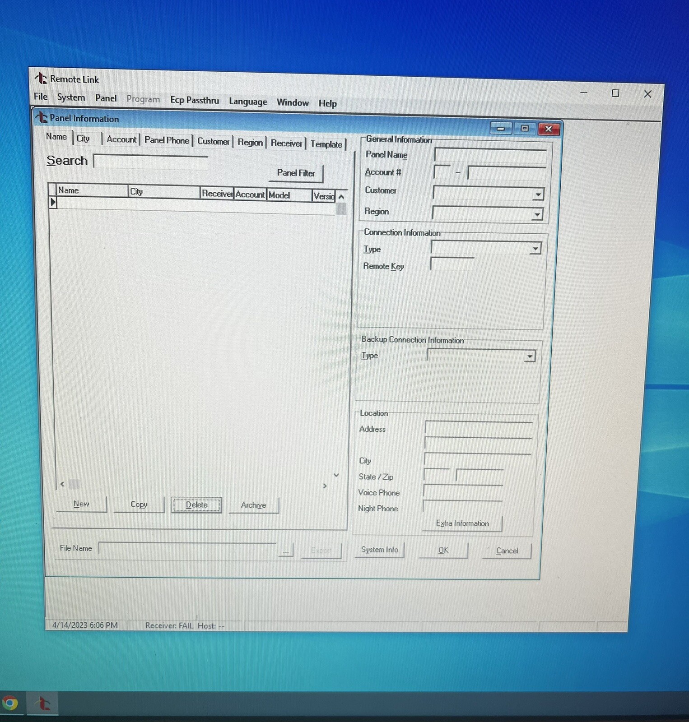Open the Help menu
This screenshot has height=722, width=689.
[x=327, y=103]
